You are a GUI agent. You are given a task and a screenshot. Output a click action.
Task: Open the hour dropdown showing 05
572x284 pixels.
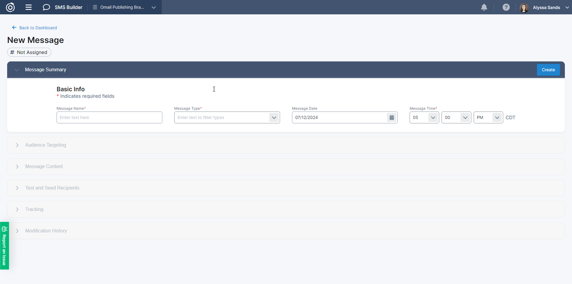tap(433, 118)
